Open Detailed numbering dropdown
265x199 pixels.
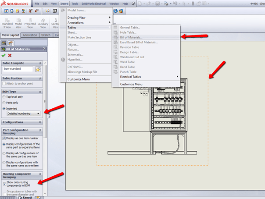[x=24, y=114]
